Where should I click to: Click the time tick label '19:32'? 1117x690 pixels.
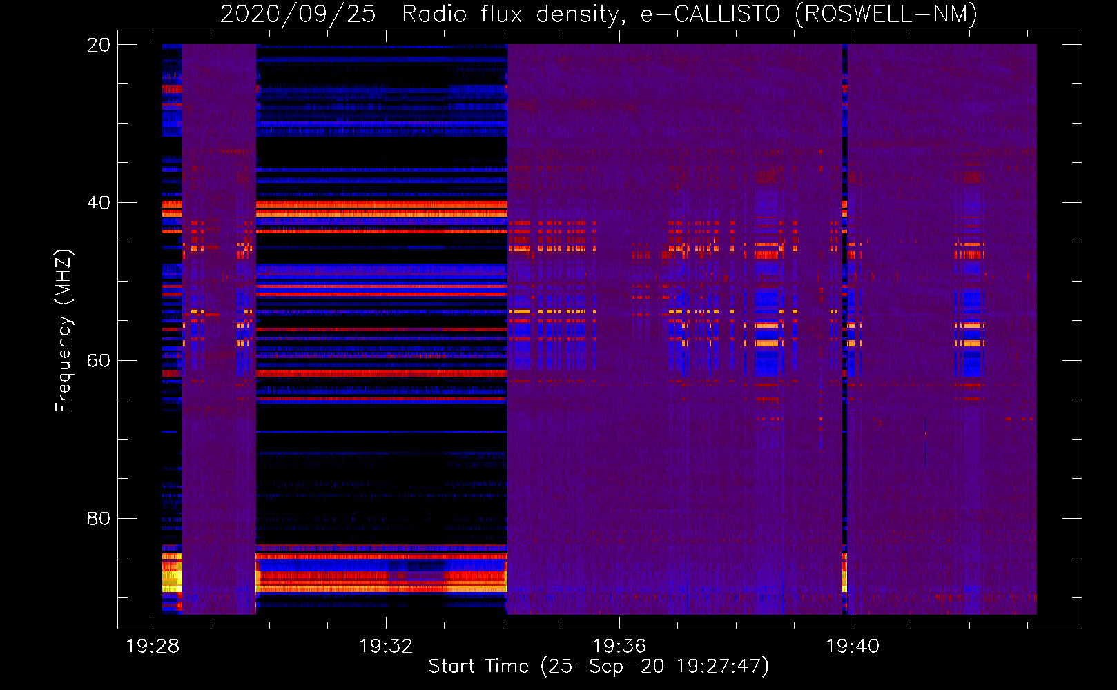click(386, 646)
